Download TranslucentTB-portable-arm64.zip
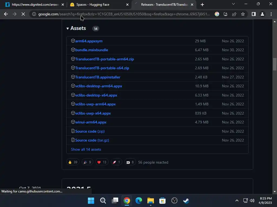Viewport: 277px width, 207px height. (x=104, y=59)
